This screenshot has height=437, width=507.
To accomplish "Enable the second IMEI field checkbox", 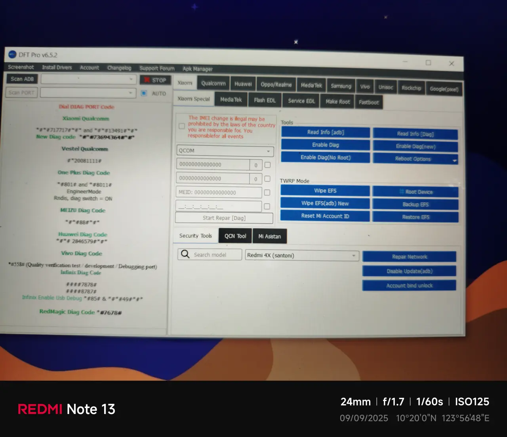I will pos(267,178).
